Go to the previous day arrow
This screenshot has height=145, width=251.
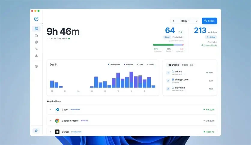[173, 21]
